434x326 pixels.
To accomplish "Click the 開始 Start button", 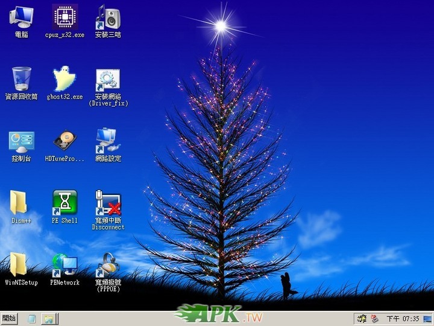I will pos(9,318).
